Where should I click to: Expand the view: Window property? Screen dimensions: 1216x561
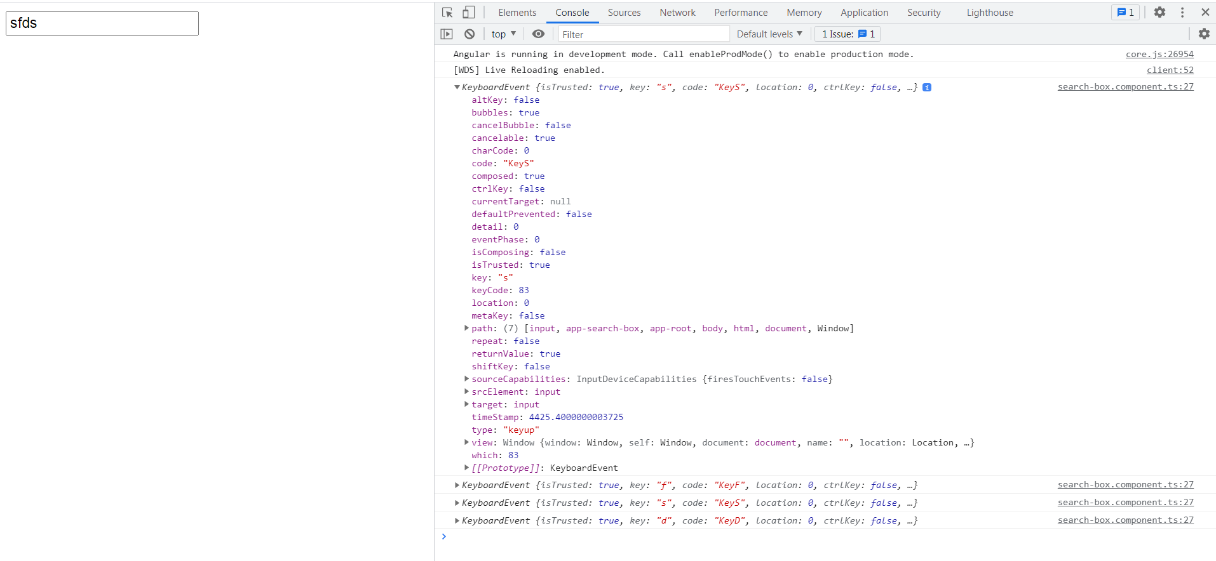[x=466, y=443]
